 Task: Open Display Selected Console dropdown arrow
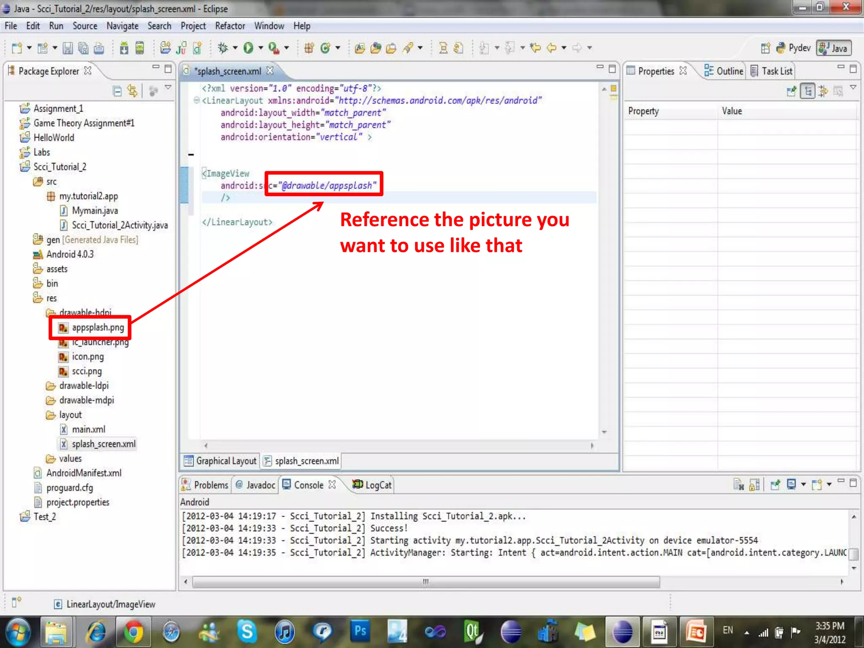(803, 484)
